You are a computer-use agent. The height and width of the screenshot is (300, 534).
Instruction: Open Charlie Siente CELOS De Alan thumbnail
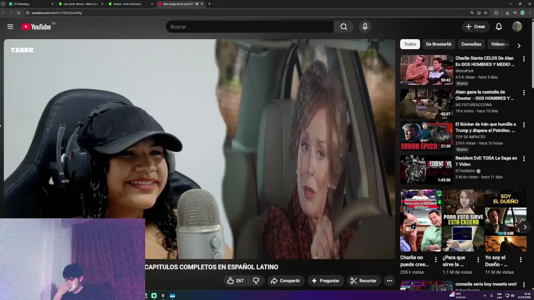426,70
